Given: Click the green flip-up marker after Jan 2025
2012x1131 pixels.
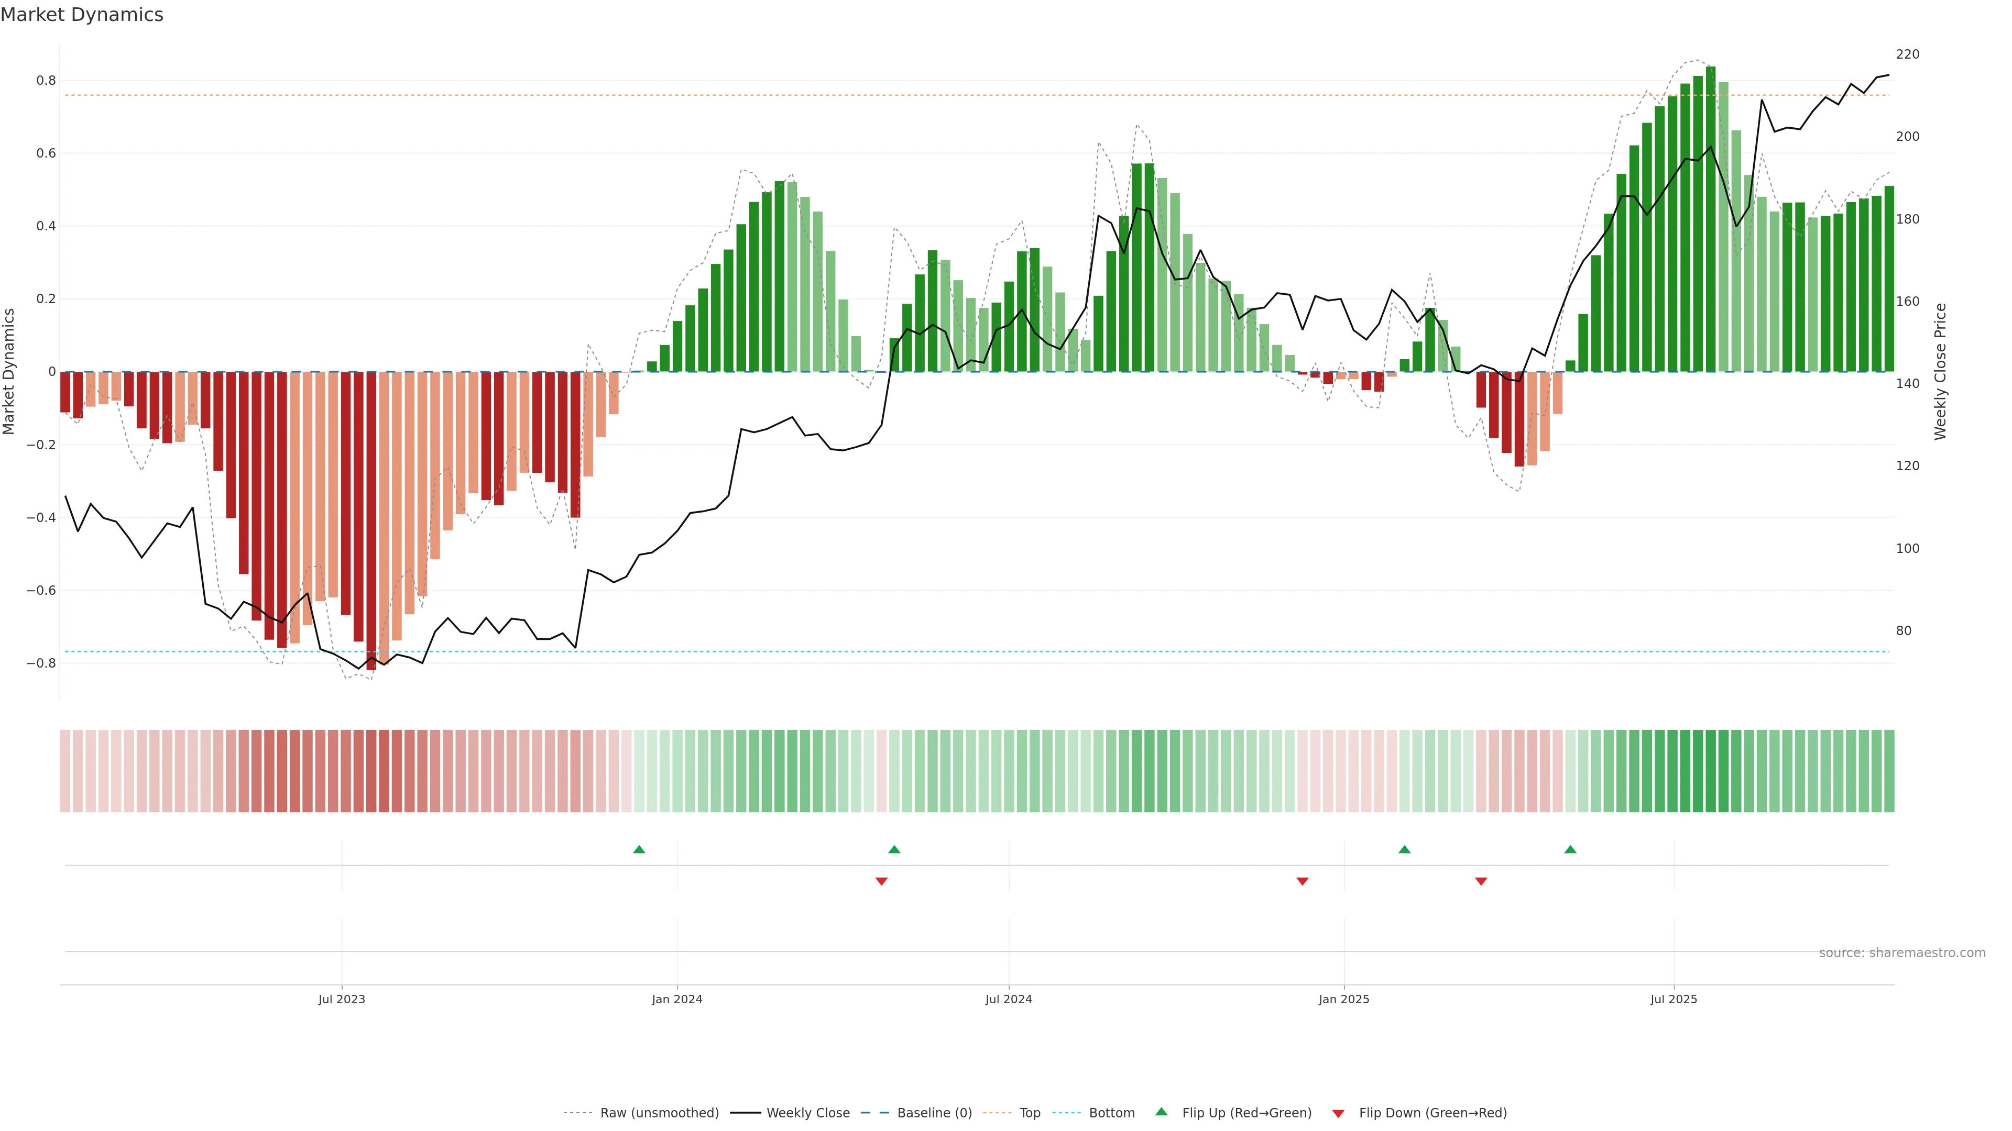Looking at the screenshot, I should pyautogui.click(x=1404, y=849).
